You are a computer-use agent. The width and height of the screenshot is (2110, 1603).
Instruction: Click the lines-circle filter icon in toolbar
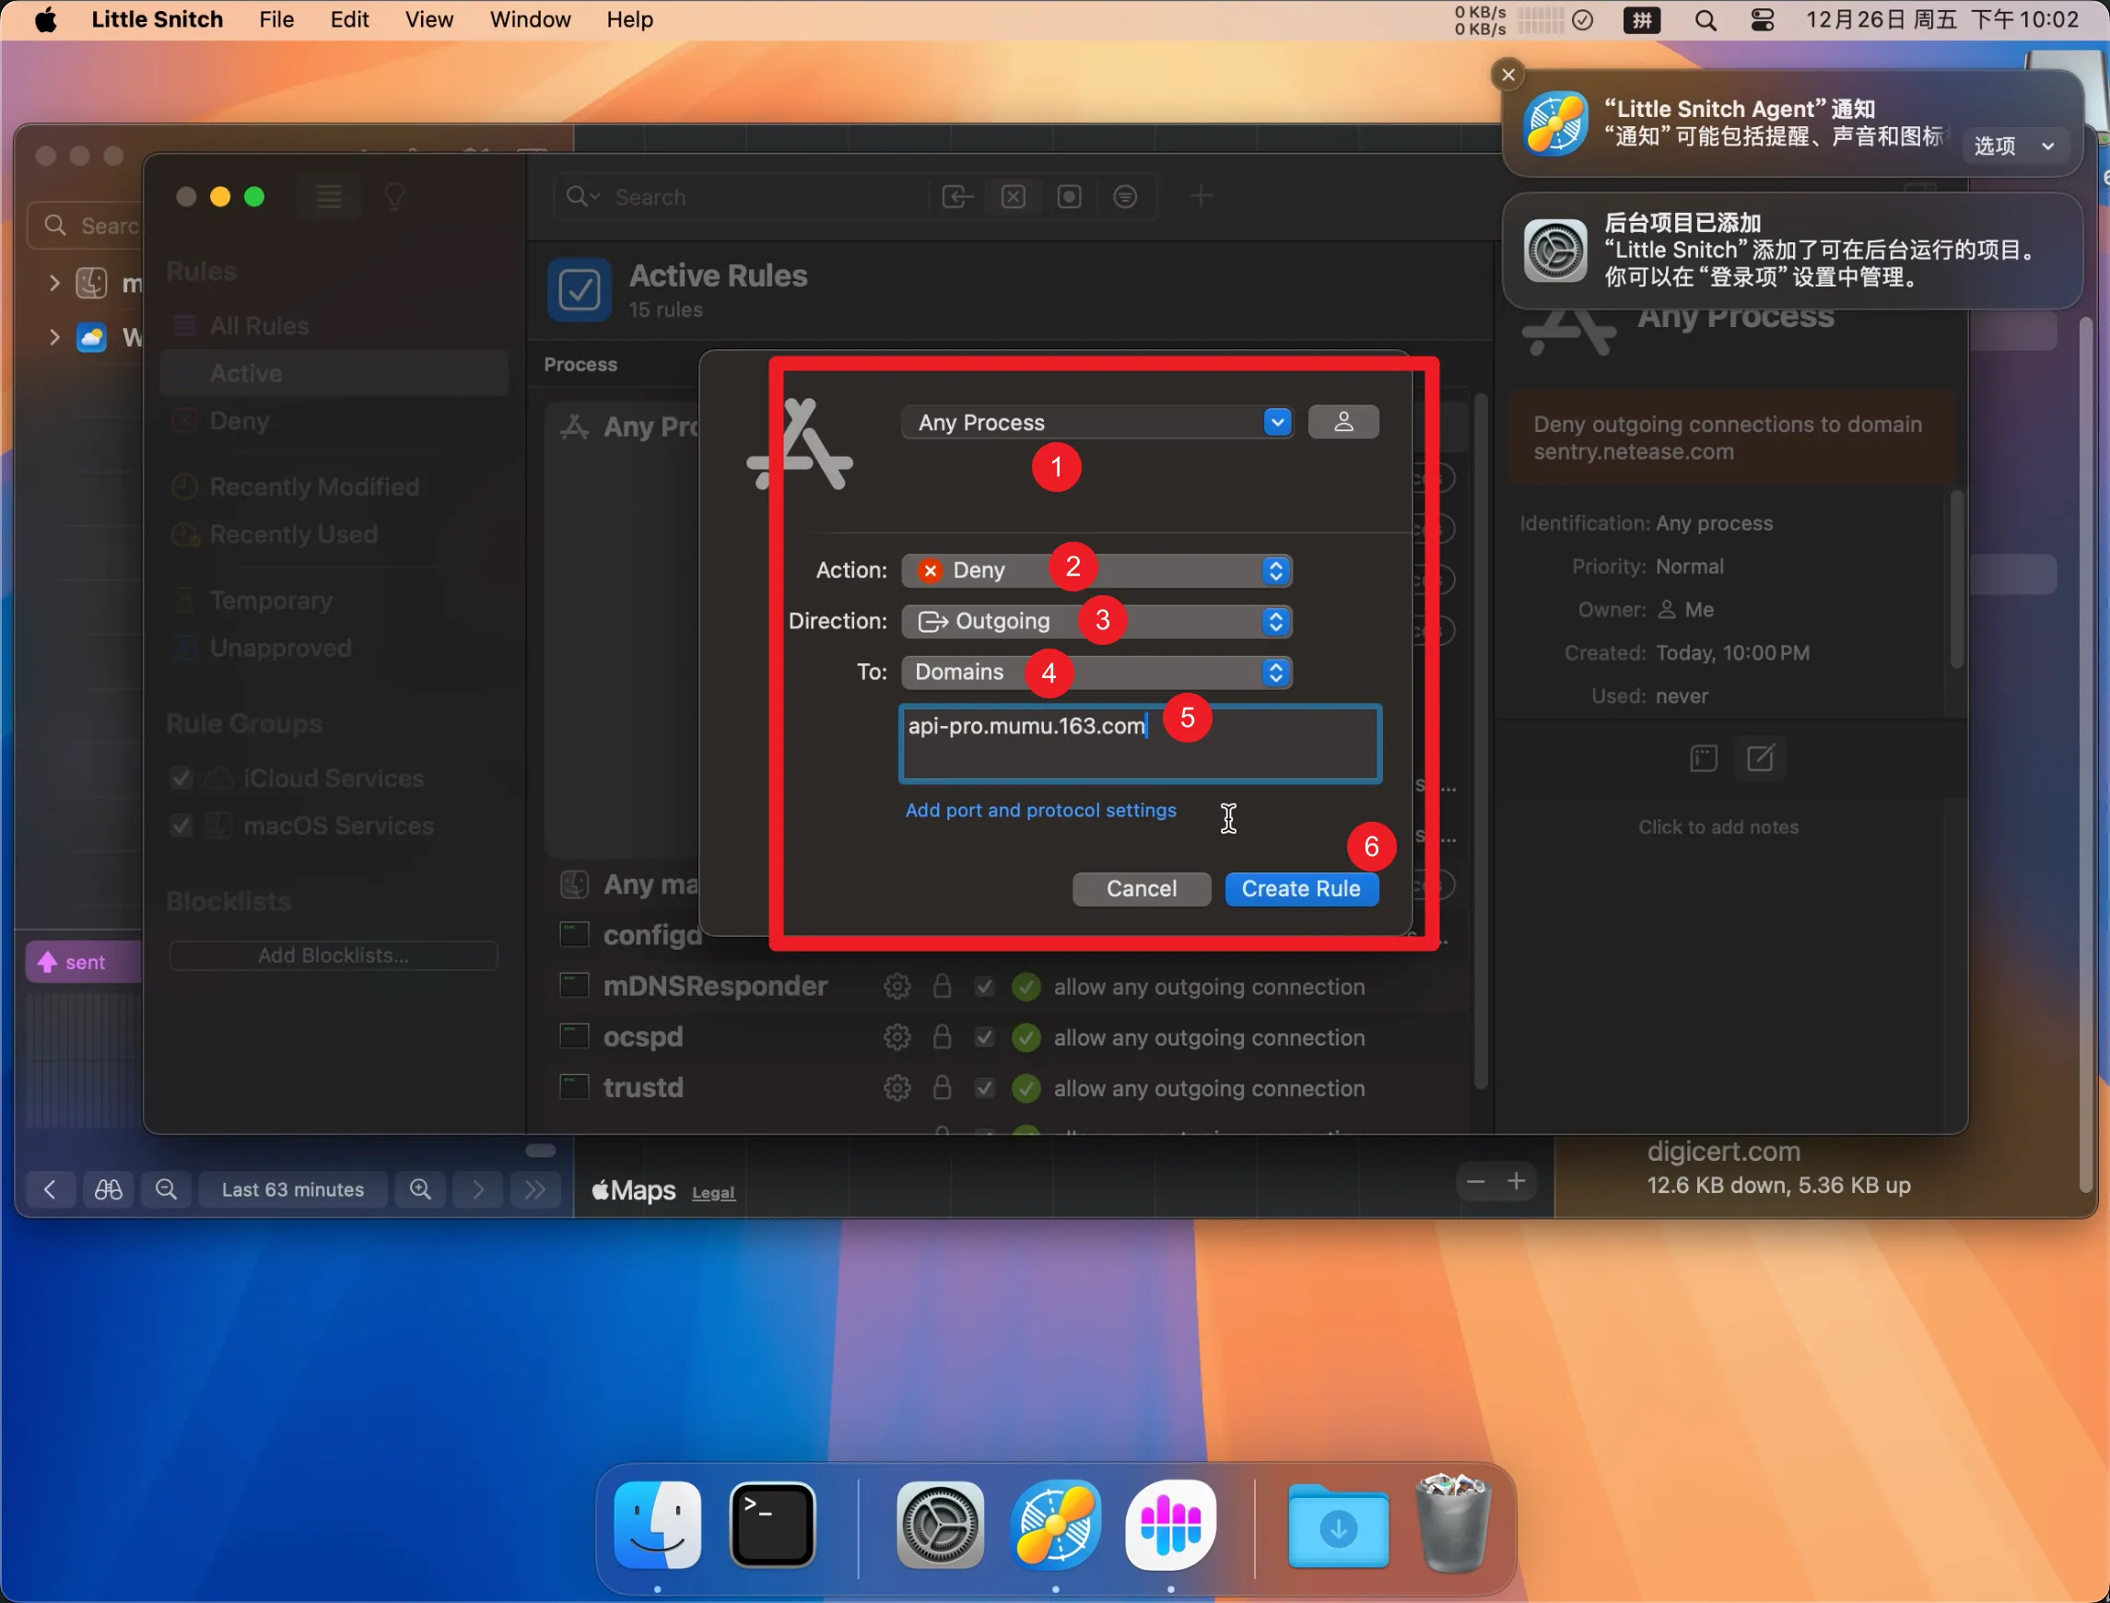point(1125,196)
